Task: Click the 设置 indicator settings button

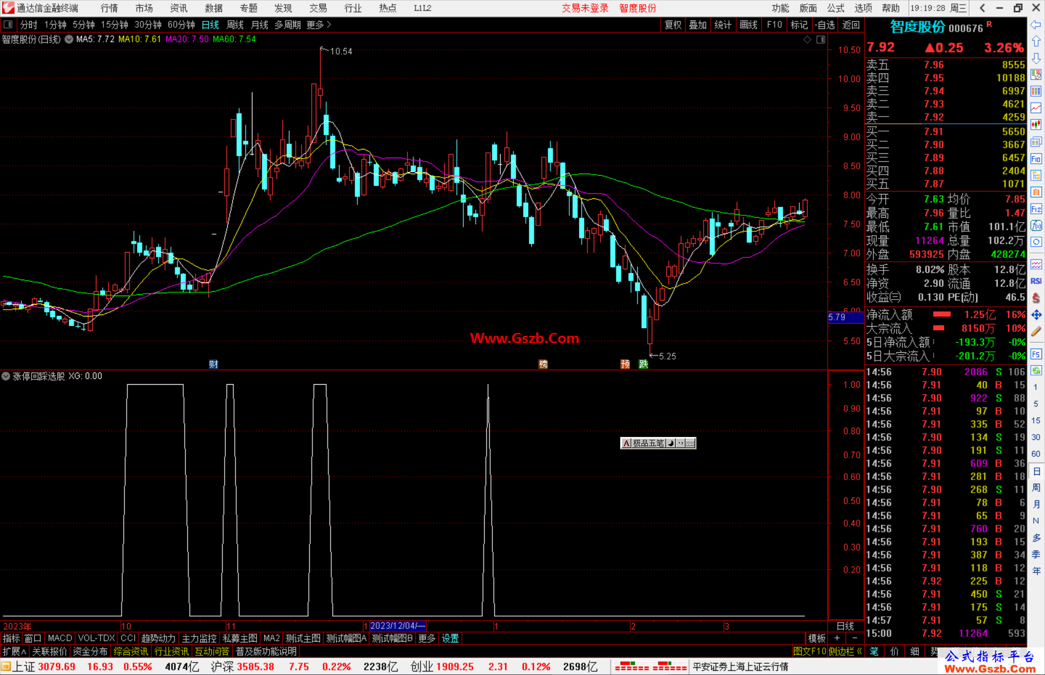Action: (450, 638)
